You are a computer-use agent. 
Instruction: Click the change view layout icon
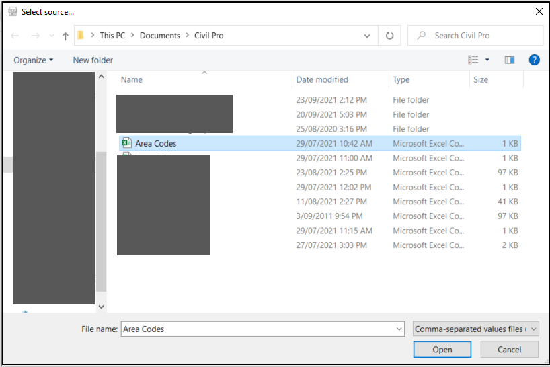[473, 60]
